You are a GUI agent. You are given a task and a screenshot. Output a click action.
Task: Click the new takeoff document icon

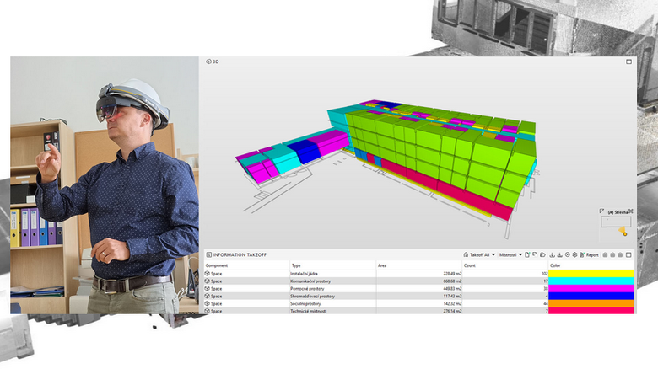pyautogui.click(x=526, y=254)
